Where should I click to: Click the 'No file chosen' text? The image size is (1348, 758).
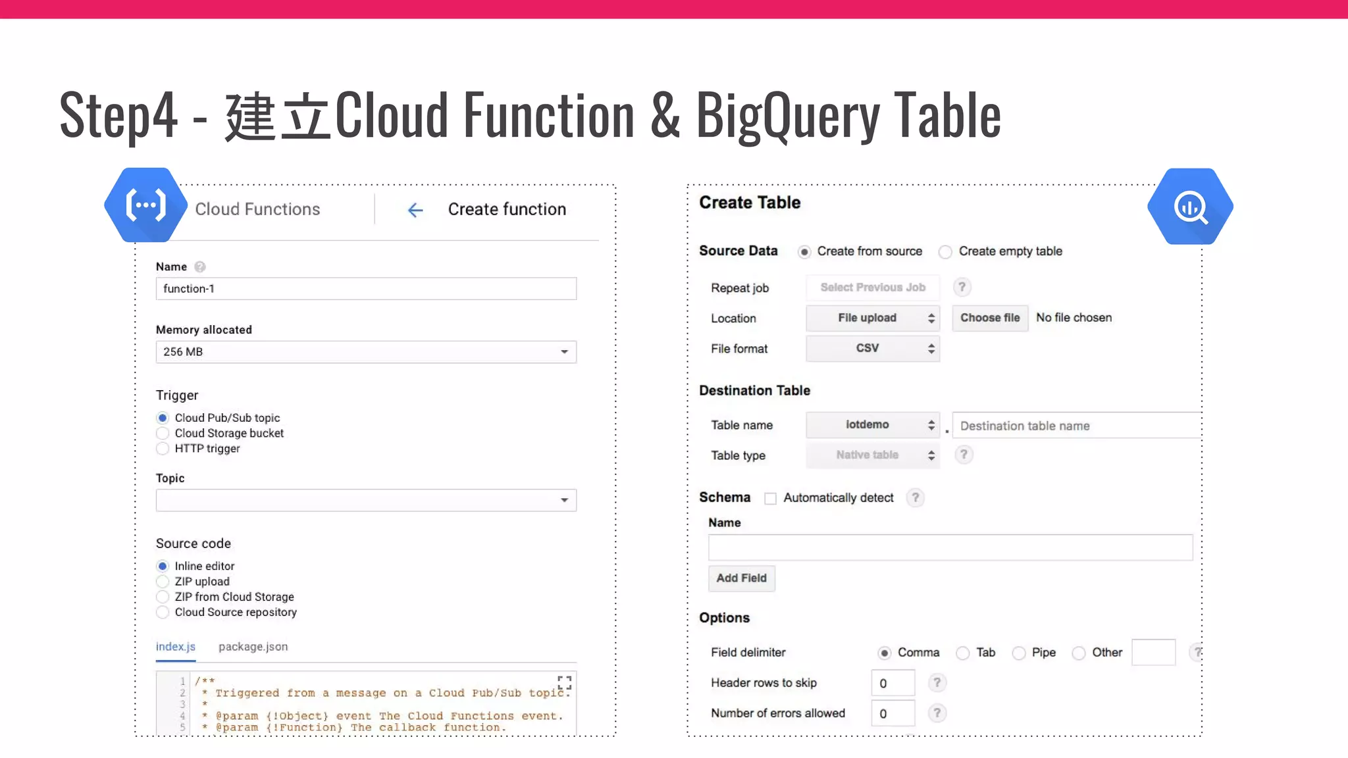1074,318
